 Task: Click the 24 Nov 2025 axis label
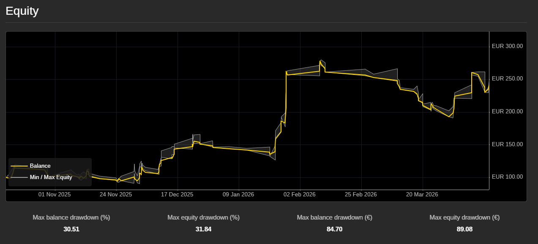click(115, 194)
